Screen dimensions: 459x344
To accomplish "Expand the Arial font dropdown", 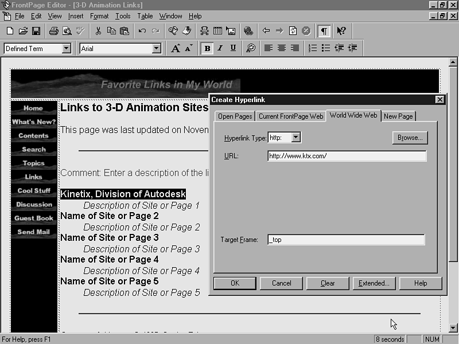I will (x=157, y=49).
